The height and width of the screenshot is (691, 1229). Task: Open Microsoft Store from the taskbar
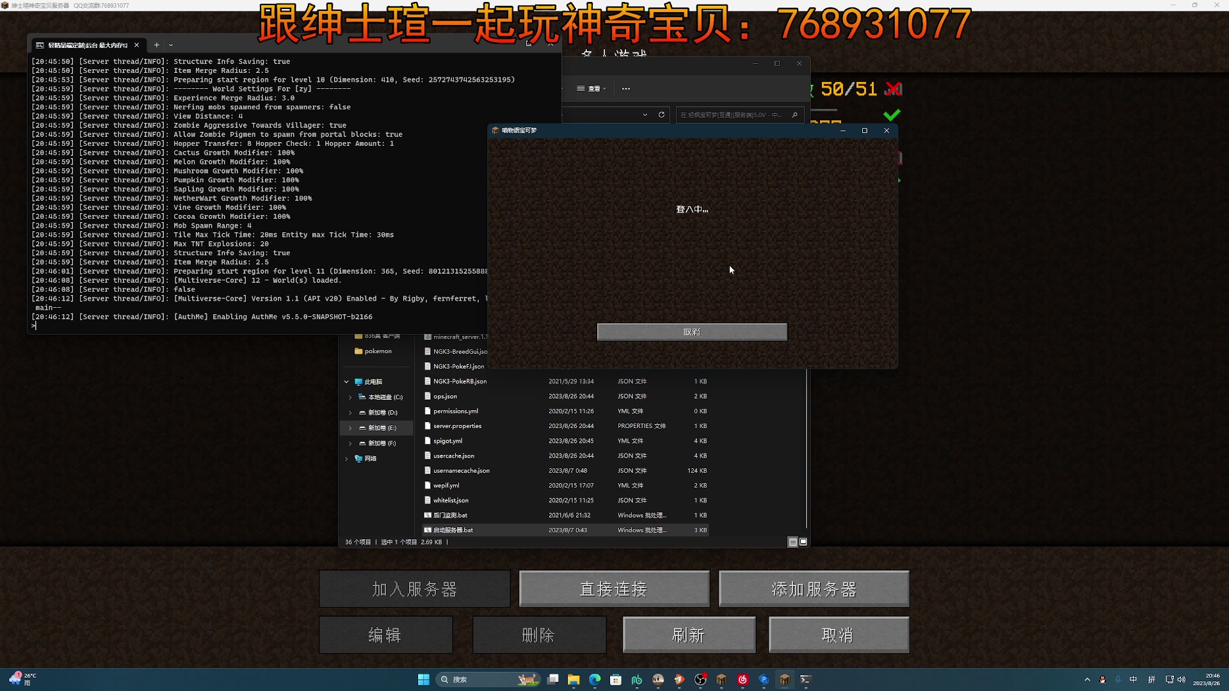pos(616,679)
